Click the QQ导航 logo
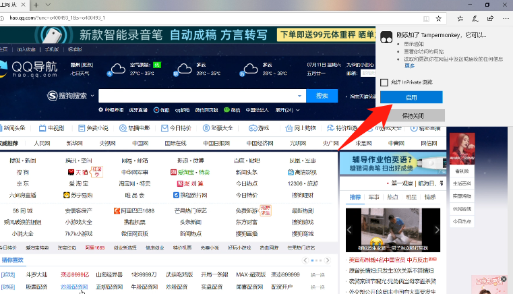This screenshot has height=294, width=513. tap(30, 69)
